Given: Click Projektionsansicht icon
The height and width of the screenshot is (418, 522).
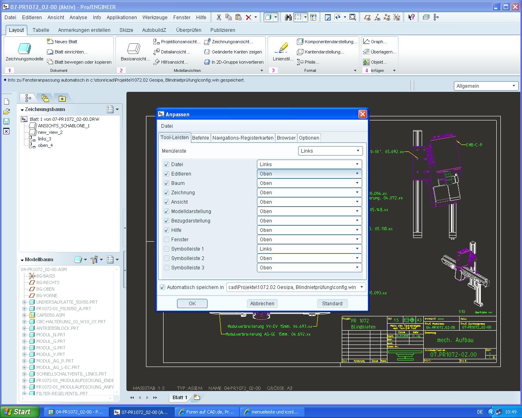Looking at the screenshot, I should pyautogui.click(x=157, y=41).
